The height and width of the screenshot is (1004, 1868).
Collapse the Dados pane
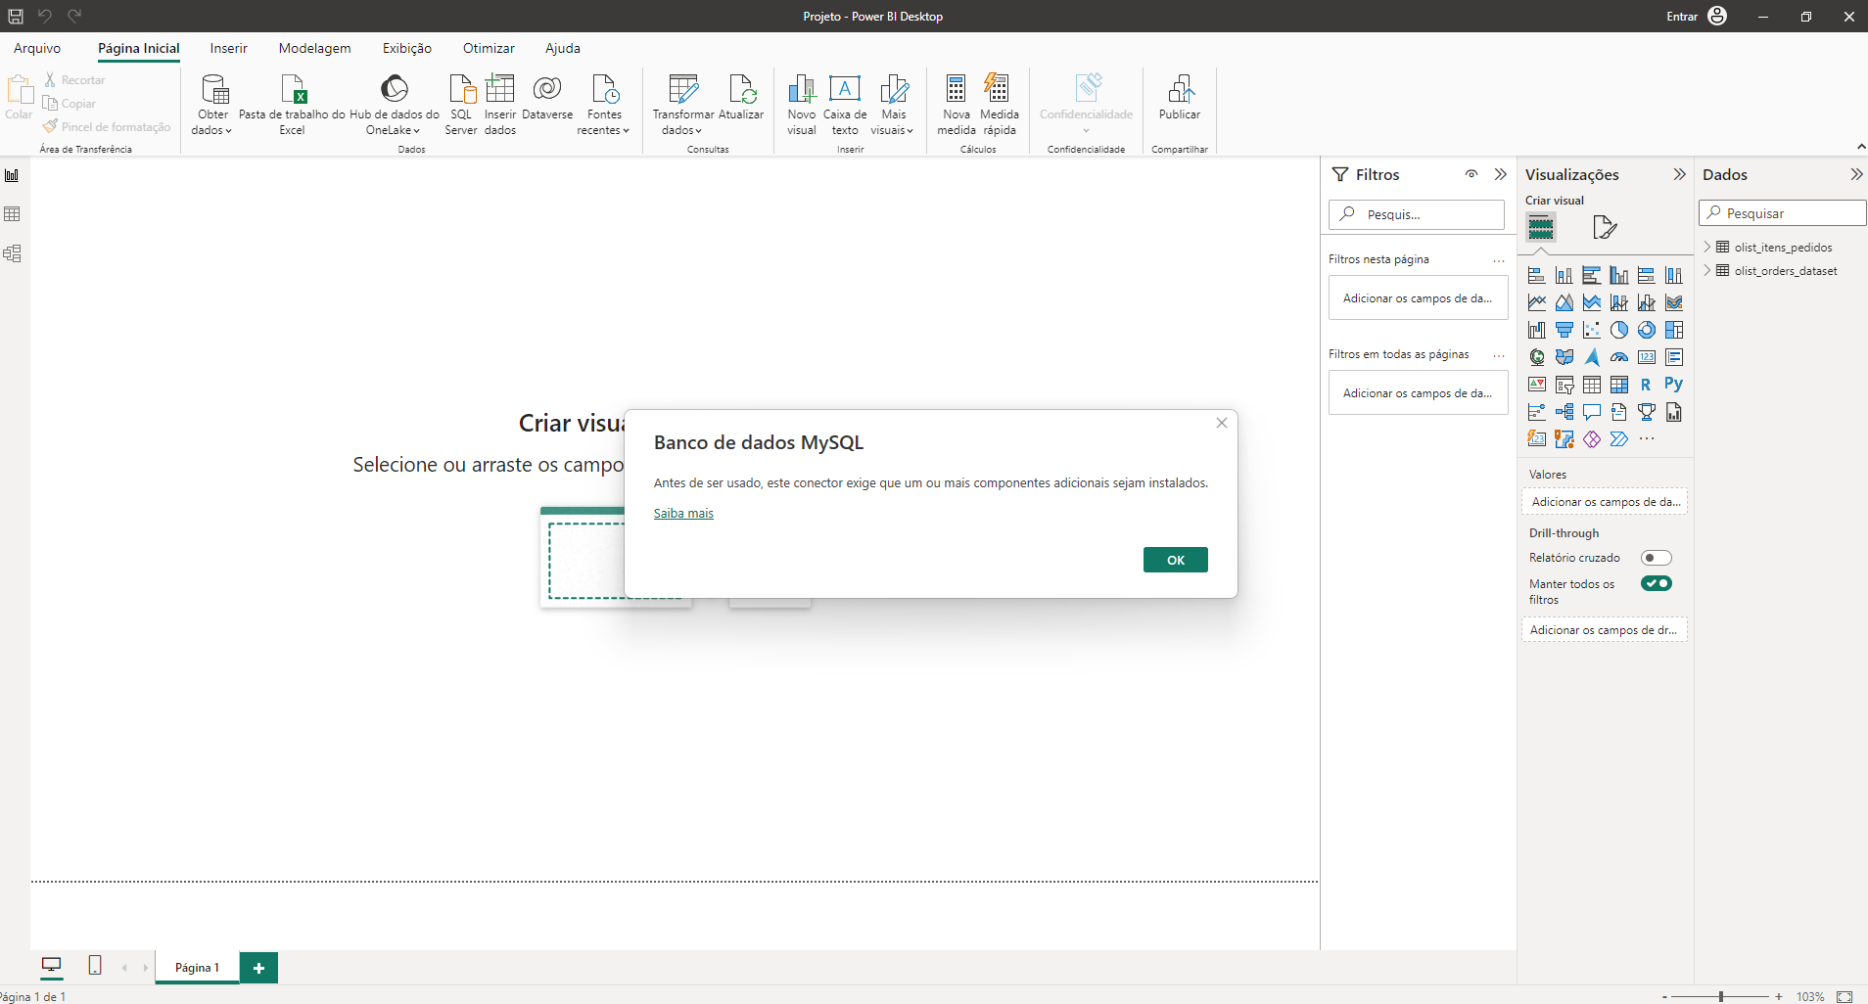[x=1856, y=174]
